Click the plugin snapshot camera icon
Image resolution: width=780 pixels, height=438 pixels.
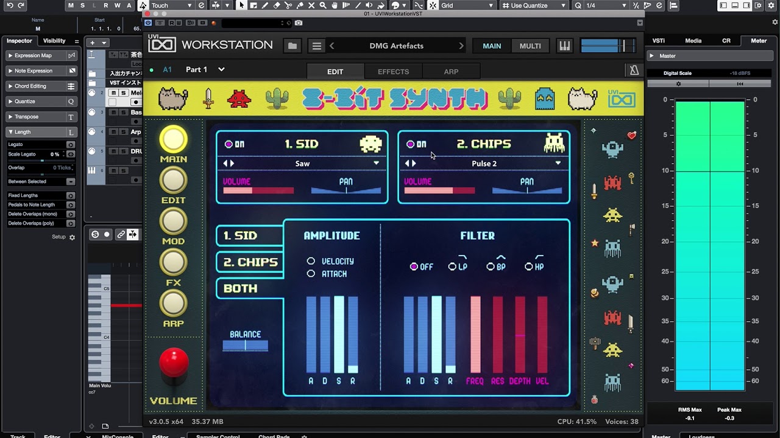tap(299, 23)
